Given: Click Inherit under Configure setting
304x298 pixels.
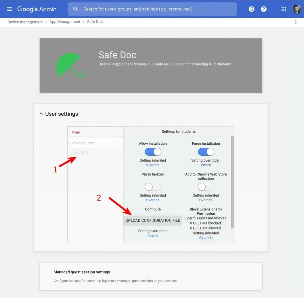Looking at the screenshot, I should [153, 235].
